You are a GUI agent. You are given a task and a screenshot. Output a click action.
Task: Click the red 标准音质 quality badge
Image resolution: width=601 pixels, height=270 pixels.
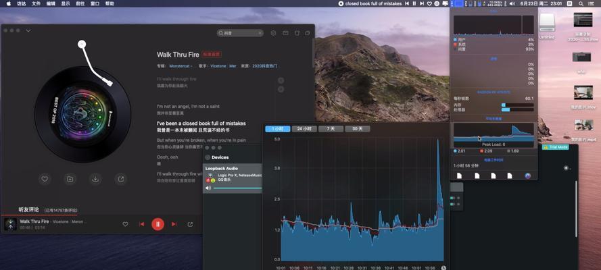coord(212,55)
